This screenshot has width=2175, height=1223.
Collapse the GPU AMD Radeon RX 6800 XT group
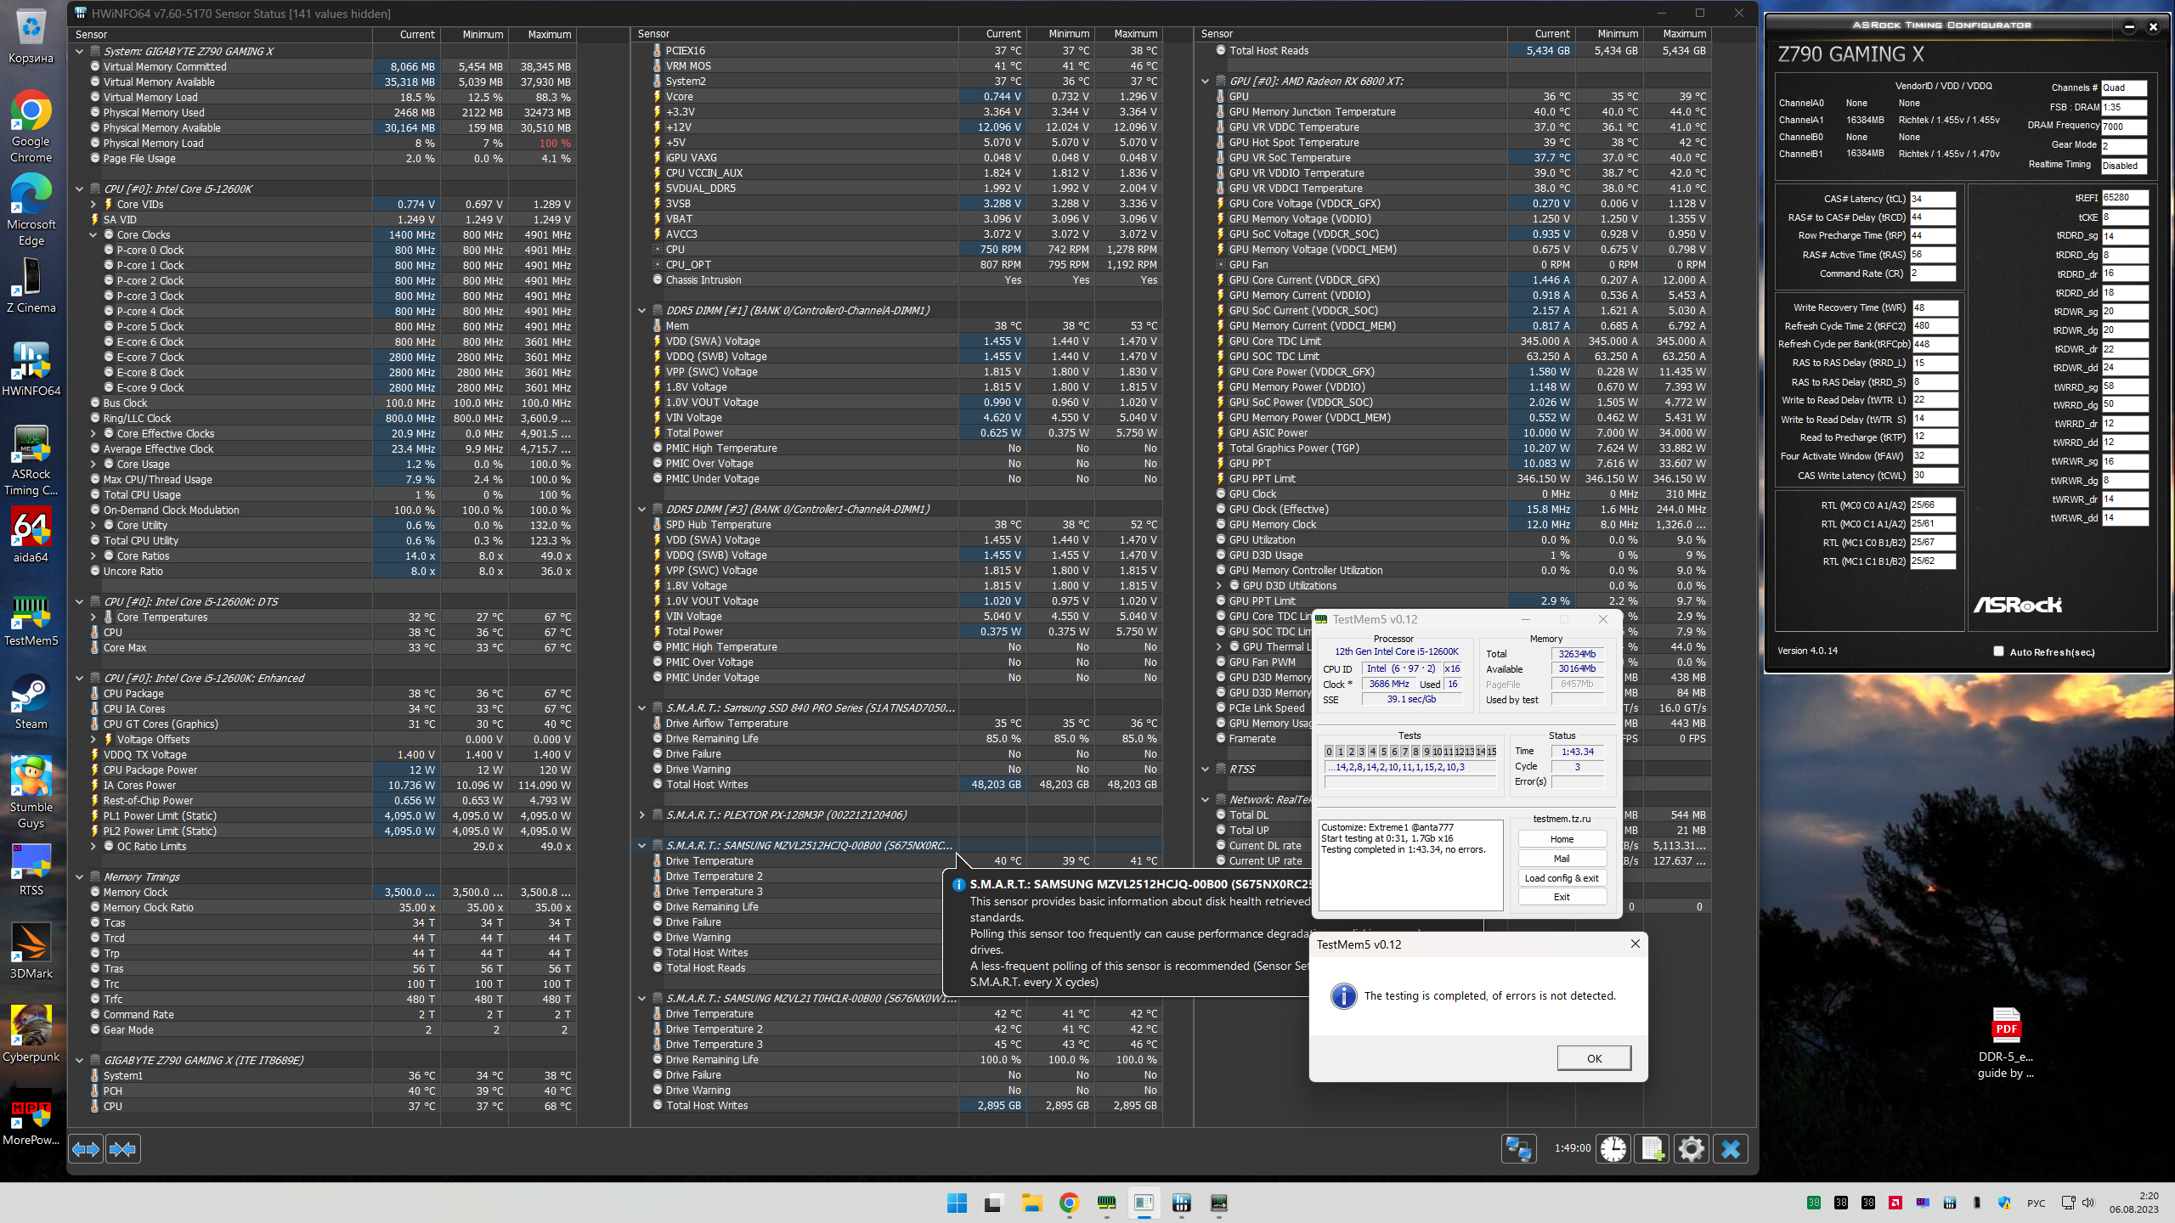tap(1205, 82)
